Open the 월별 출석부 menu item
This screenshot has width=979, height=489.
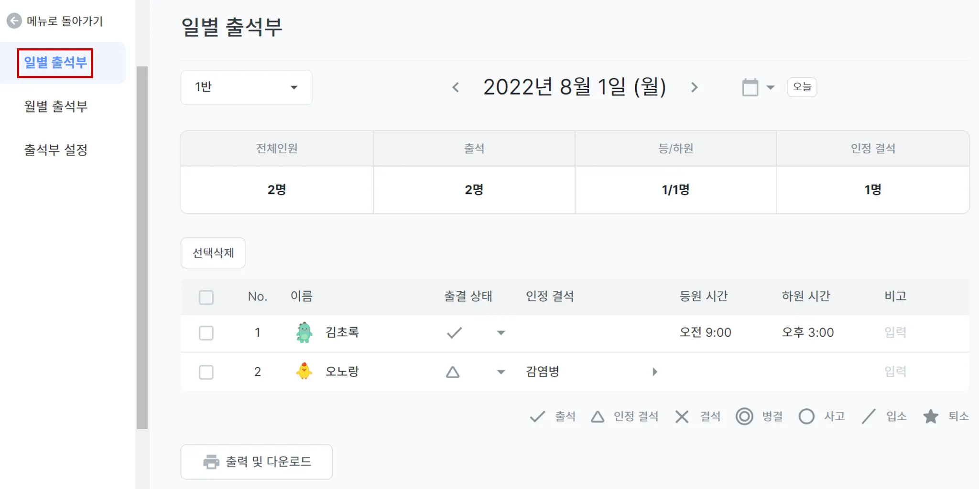tap(56, 106)
